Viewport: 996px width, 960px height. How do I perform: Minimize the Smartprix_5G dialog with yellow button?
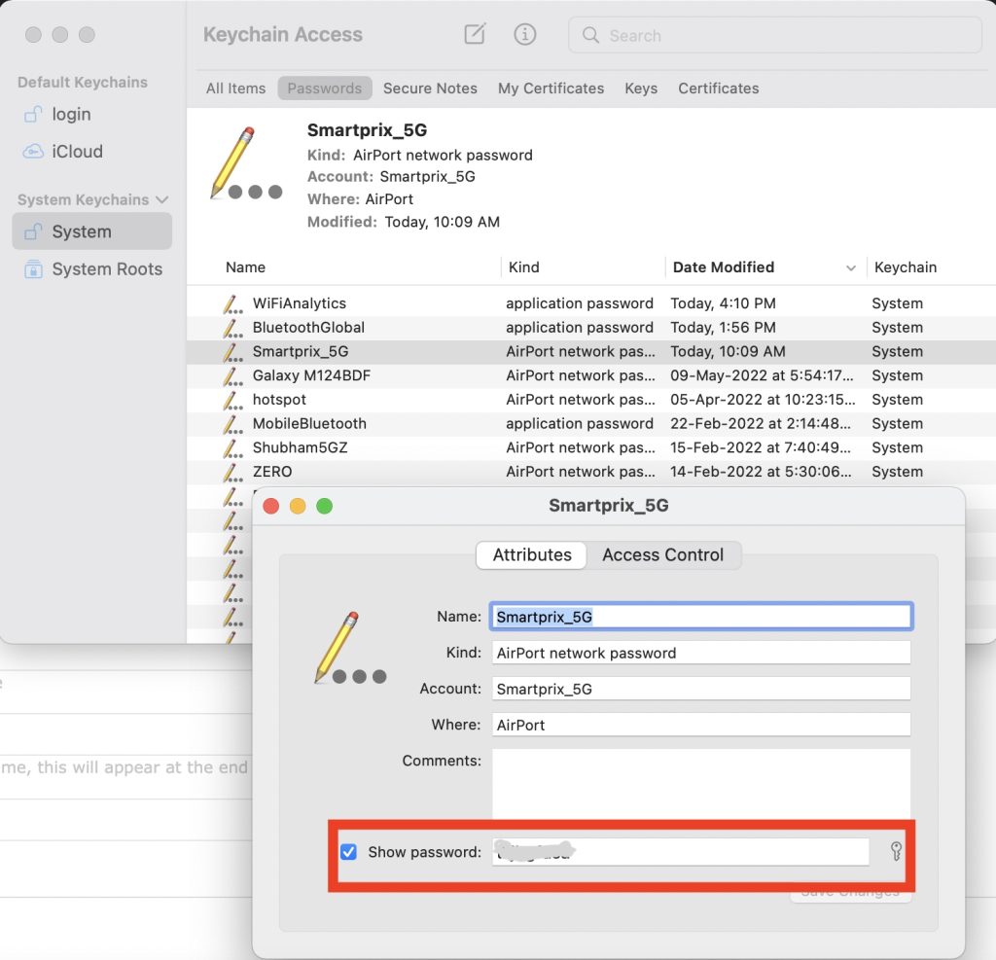click(298, 507)
